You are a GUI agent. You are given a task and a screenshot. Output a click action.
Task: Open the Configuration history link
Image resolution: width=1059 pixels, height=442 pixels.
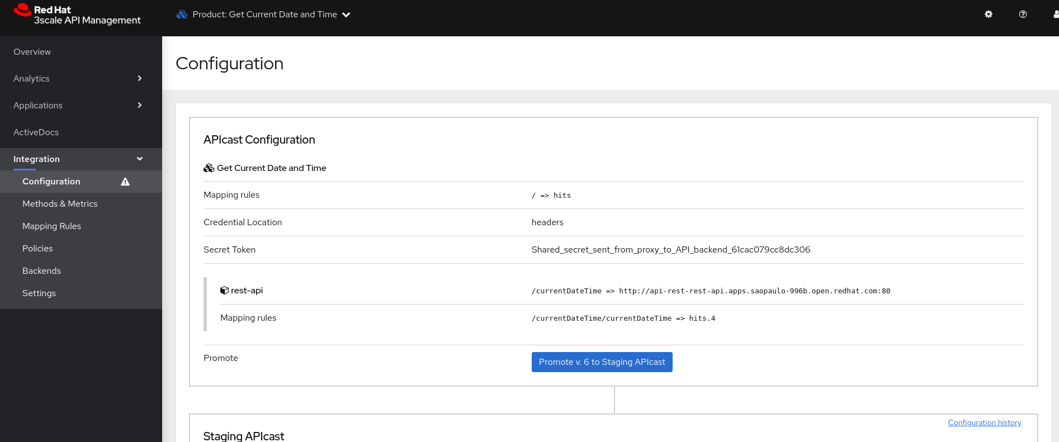(x=984, y=423)
